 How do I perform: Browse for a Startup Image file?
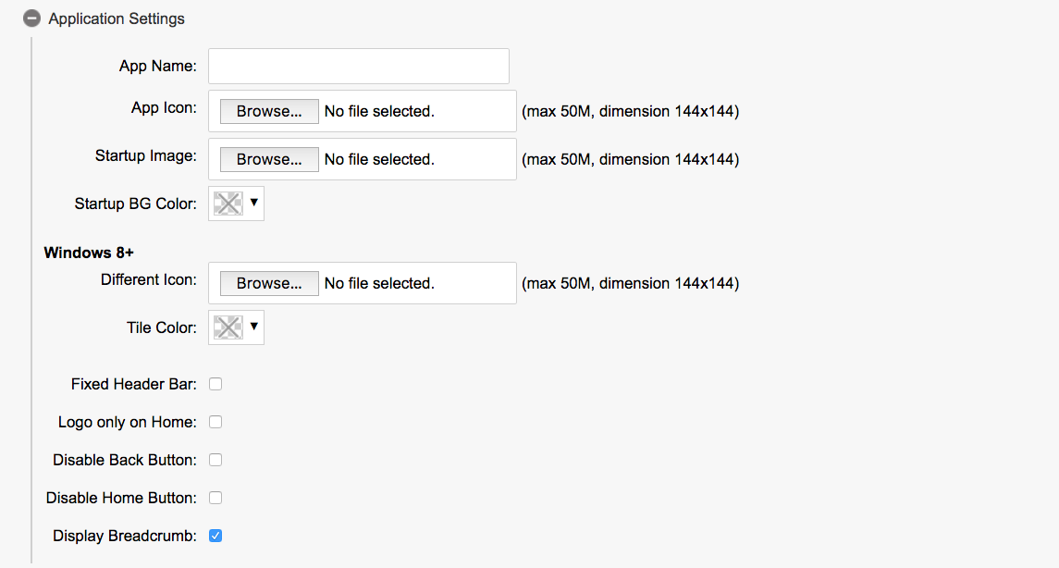(x=269, y=160)
